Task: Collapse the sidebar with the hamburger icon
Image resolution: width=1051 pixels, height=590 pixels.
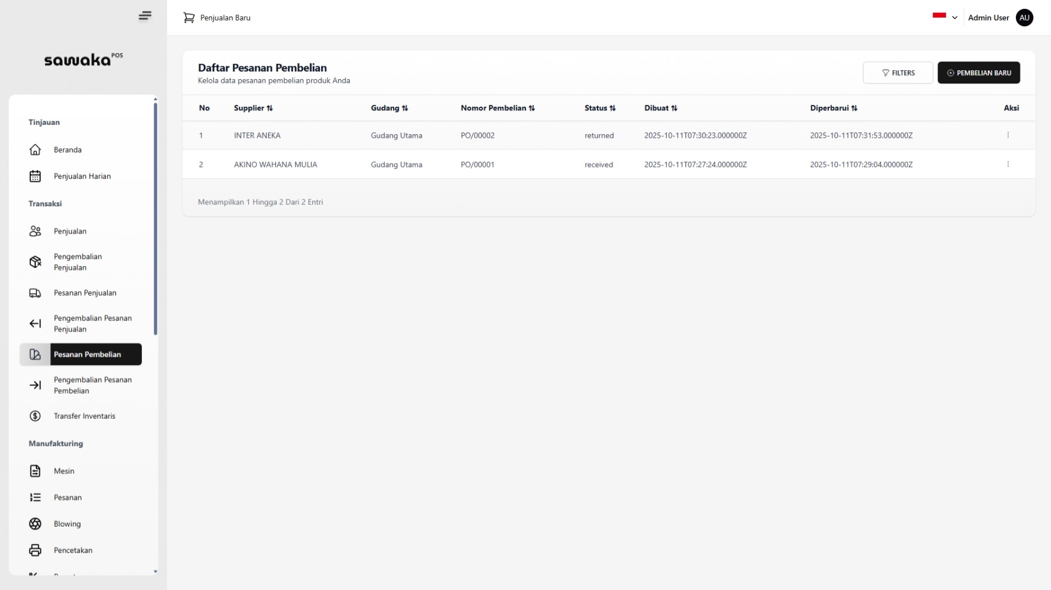Action: coord(145,15)
